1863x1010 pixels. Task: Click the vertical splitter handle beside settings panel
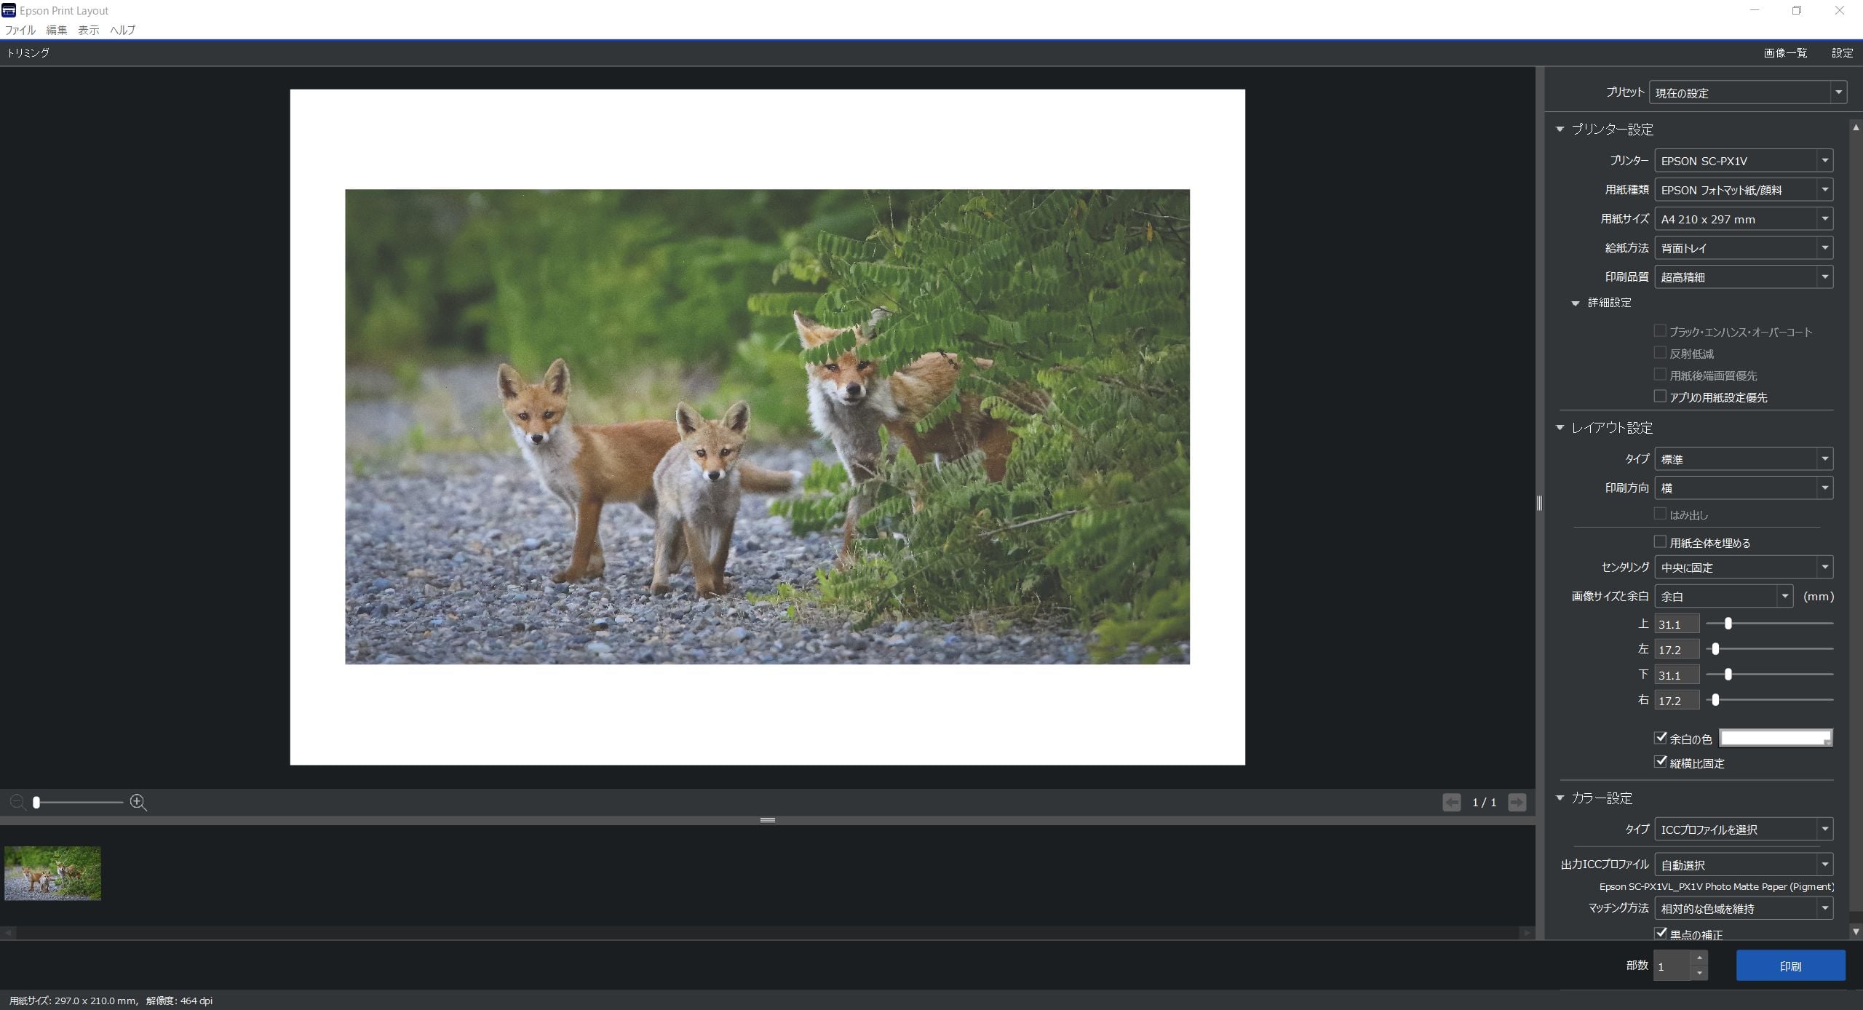click(1539, 503)
